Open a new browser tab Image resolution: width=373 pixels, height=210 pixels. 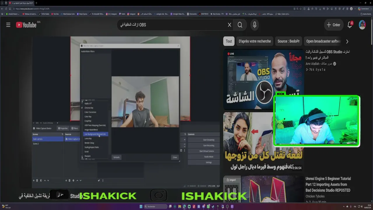[36, 3]
